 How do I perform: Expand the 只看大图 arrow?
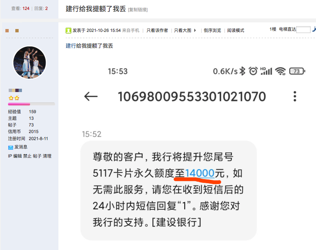pyautogui.click(x=195, y=30)
